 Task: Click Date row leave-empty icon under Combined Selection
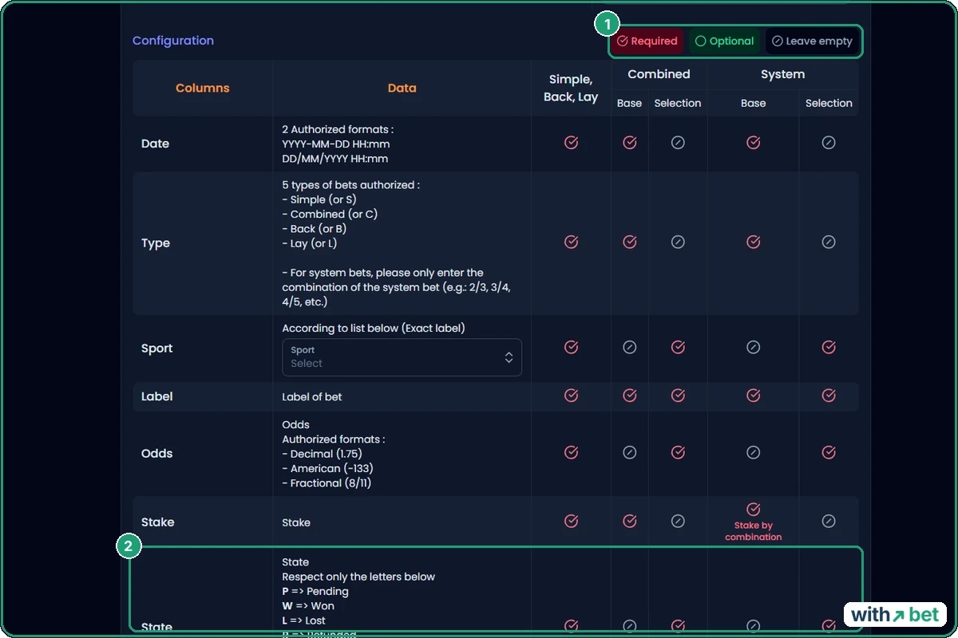(x=678, y=143)
